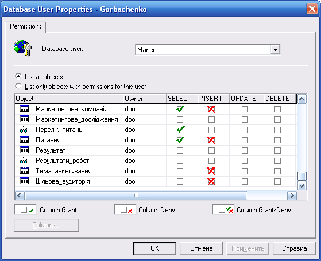Click the view glasses icon for Результати_роботи
This screenshot has height=261, width=321.
coord(25,161)
